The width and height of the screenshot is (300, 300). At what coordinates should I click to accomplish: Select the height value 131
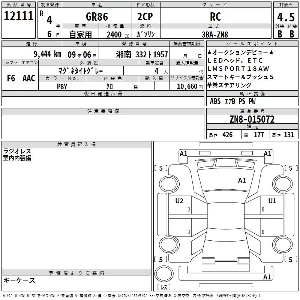click(x=289, y=135)
